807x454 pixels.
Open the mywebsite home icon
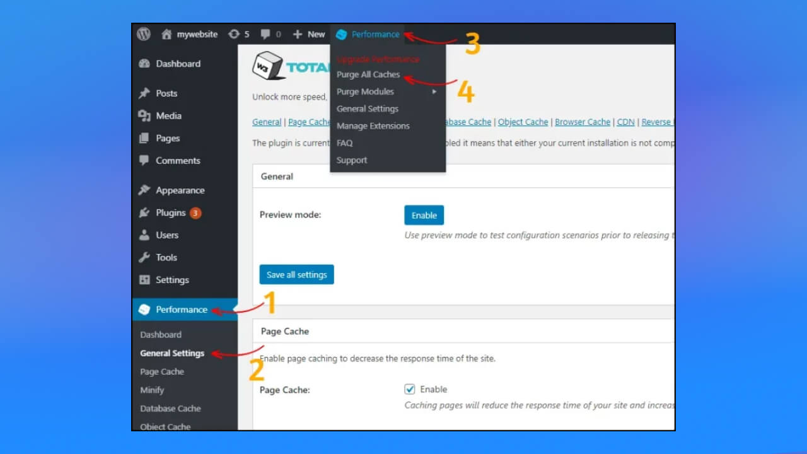pos(166,34)
